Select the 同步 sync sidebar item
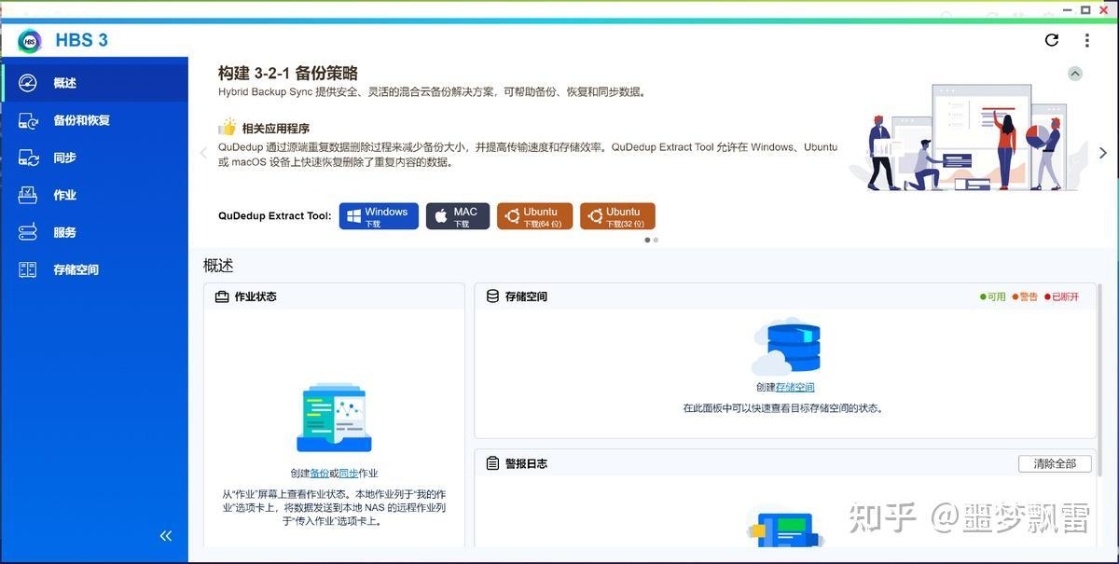 pos(94,158)
